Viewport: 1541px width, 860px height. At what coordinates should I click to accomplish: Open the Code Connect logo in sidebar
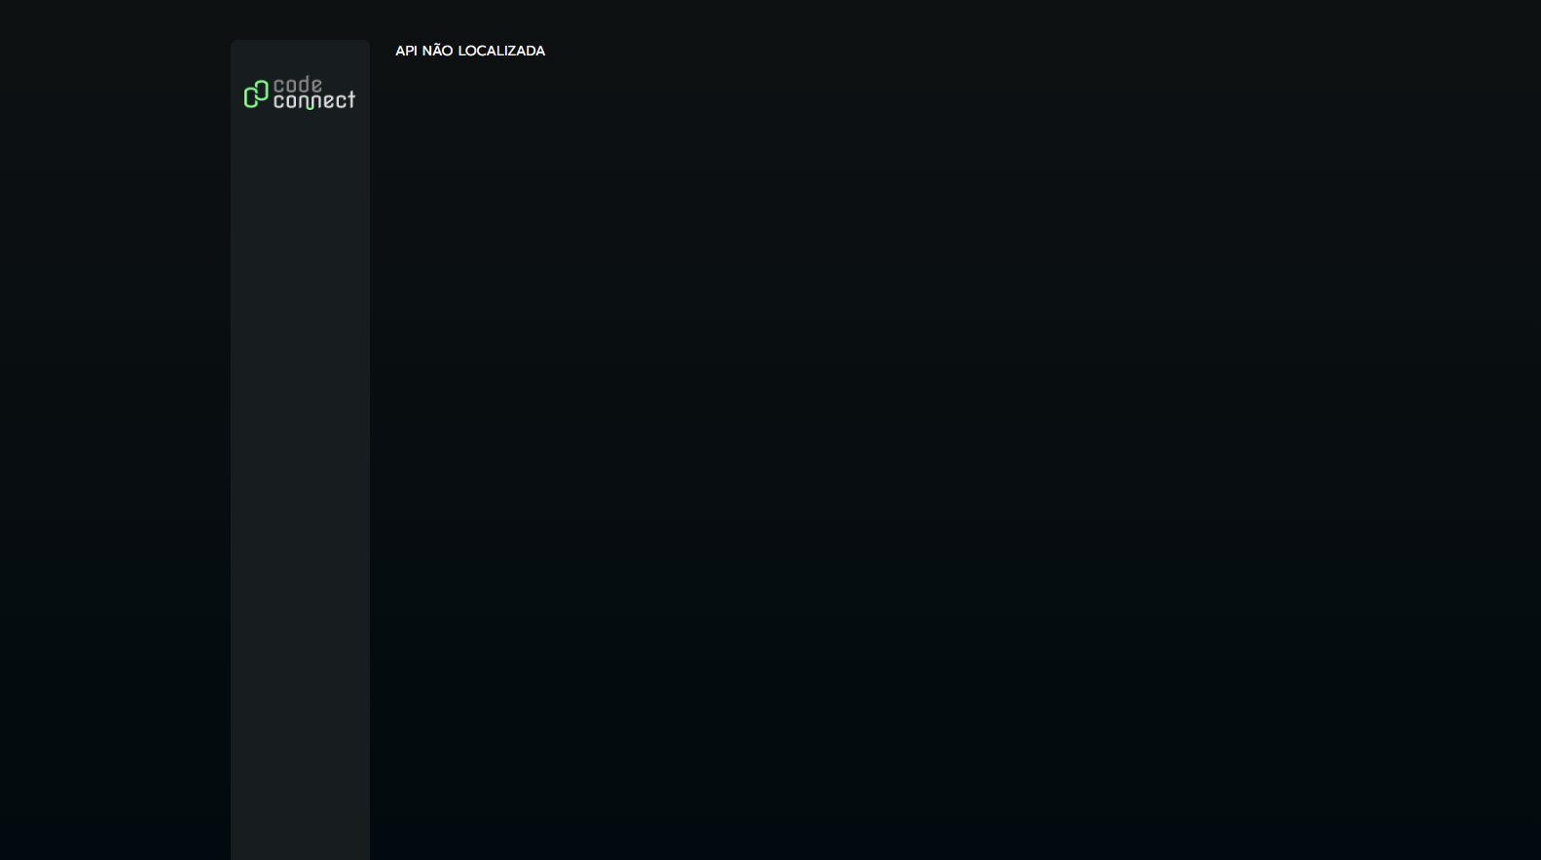point(300,93)
